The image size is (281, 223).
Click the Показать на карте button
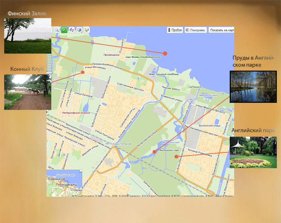click(x=221, y=30)
